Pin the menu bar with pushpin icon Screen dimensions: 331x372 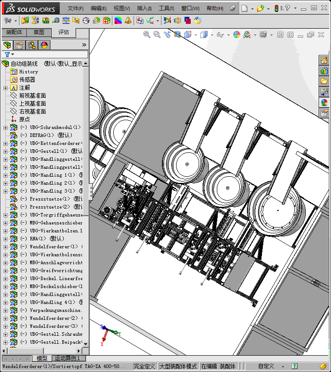click(x=233, y=8)
